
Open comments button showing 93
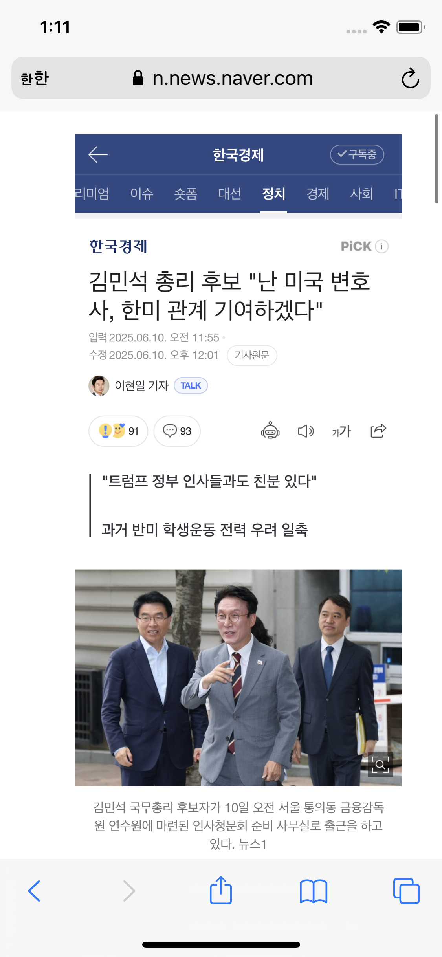click(177, 431)
